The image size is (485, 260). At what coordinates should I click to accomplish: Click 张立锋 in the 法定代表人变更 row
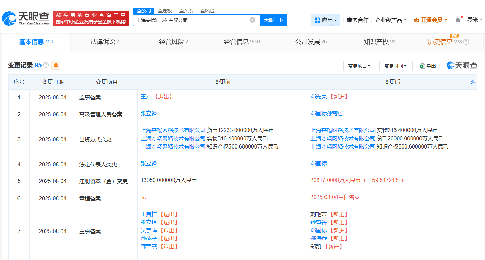point(149,163)
